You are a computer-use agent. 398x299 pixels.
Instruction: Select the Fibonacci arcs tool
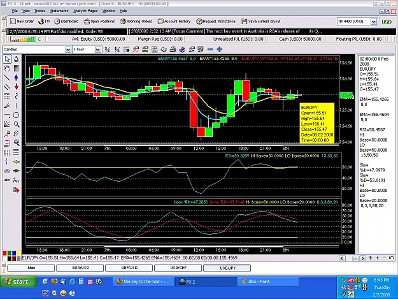click(x=7, y=171)
